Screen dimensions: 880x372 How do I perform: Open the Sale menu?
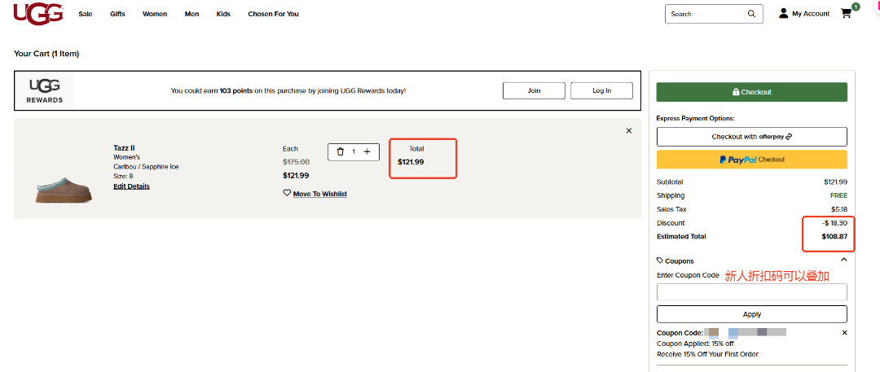85,14
